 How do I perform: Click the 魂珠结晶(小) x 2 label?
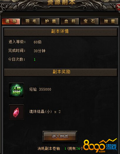pos(45,112)
